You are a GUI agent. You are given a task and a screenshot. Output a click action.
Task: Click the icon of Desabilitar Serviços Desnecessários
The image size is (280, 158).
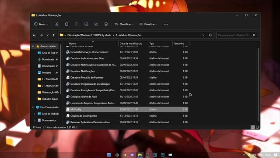pos(68,52)
